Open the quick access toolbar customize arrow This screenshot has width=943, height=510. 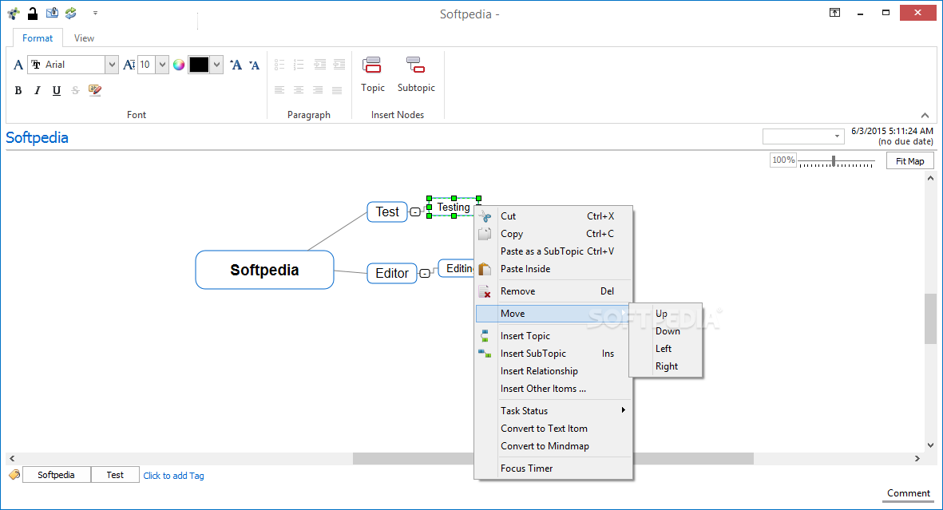[x=95, y=13]
